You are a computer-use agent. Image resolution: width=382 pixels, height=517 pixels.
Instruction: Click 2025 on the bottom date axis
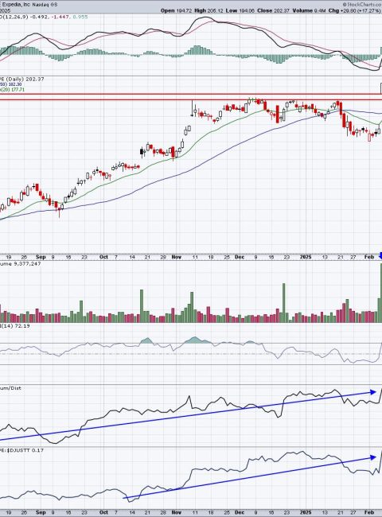[x=306, y=512]
